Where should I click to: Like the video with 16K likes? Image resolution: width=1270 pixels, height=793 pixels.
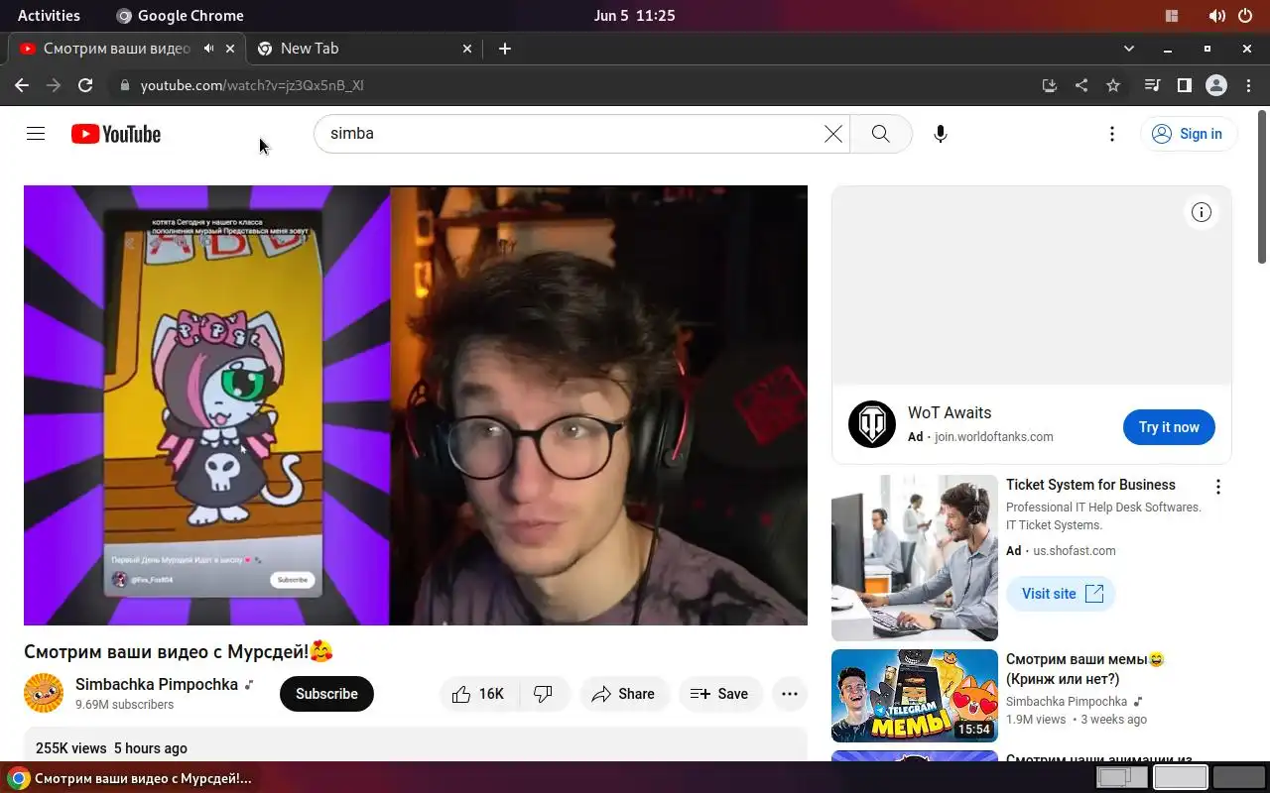(478, 694)
